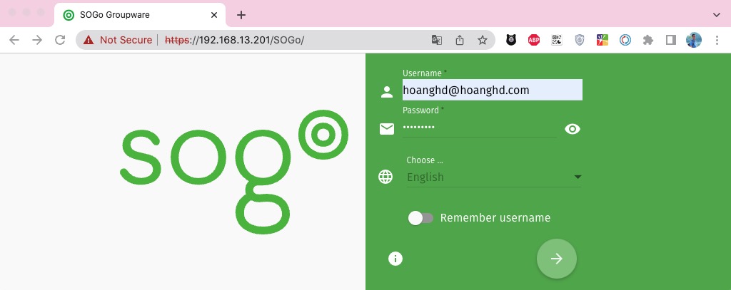Click the user person icon
This screenshot has height=290, width=731.
click(386, 92)
